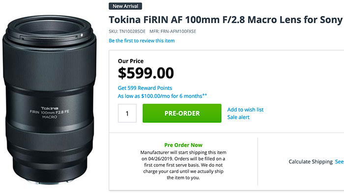This screenshot has height=193, width=344.
Task: Open the Add to wish list link
Action: point(245,110)
